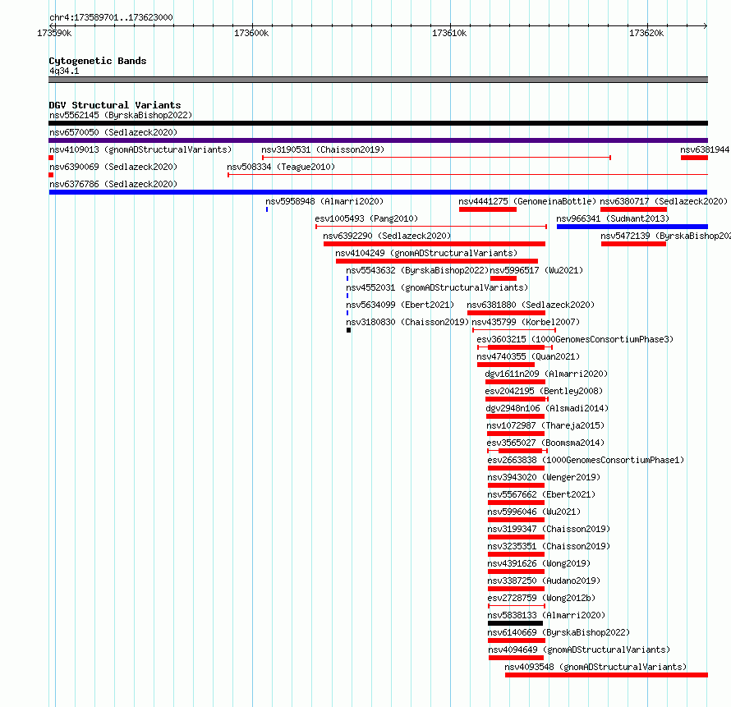Open nsv6380717 (Sedlazeck2020) label
The height and width of the screenshot is (707, 731).
[664, 201]
